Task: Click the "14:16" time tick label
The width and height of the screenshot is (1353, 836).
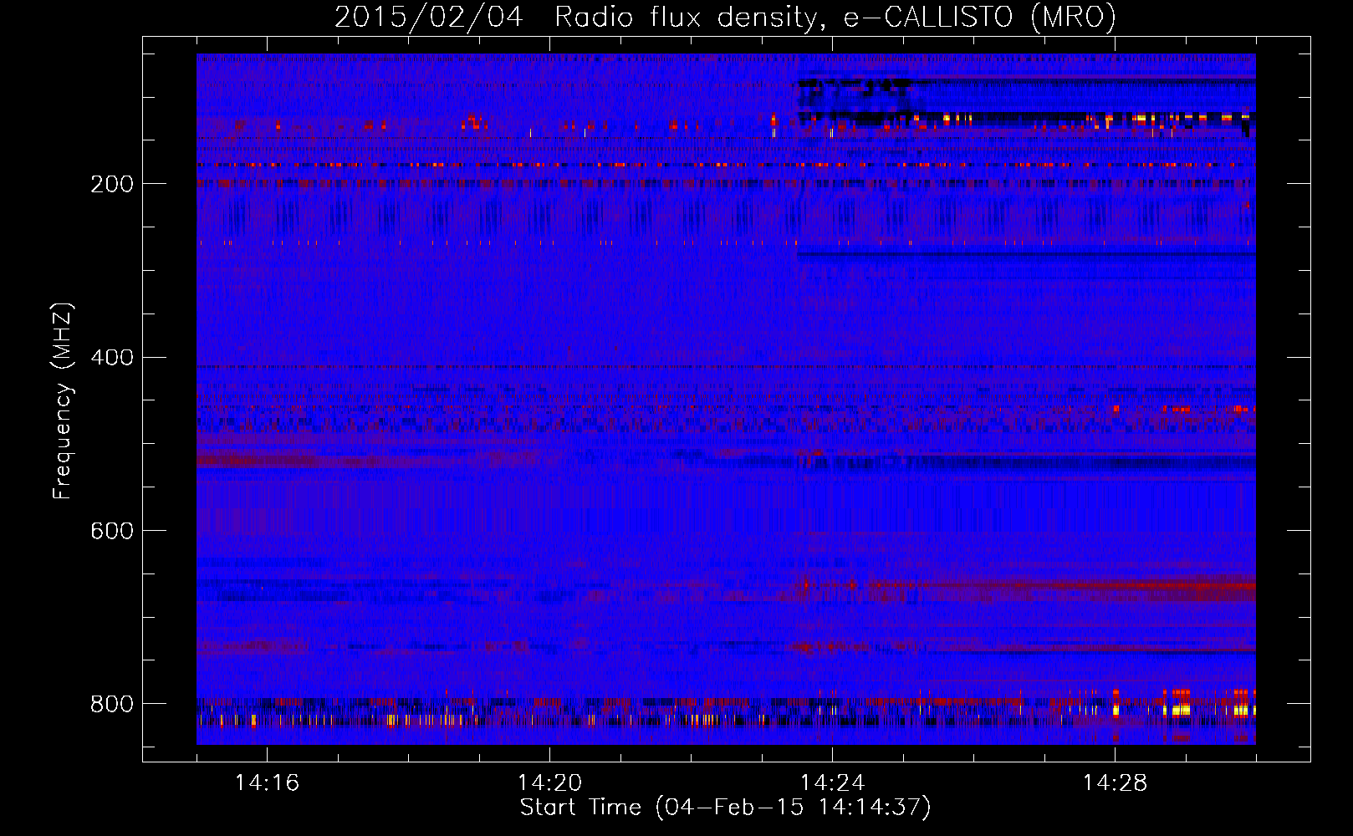Action: point(267,782)
